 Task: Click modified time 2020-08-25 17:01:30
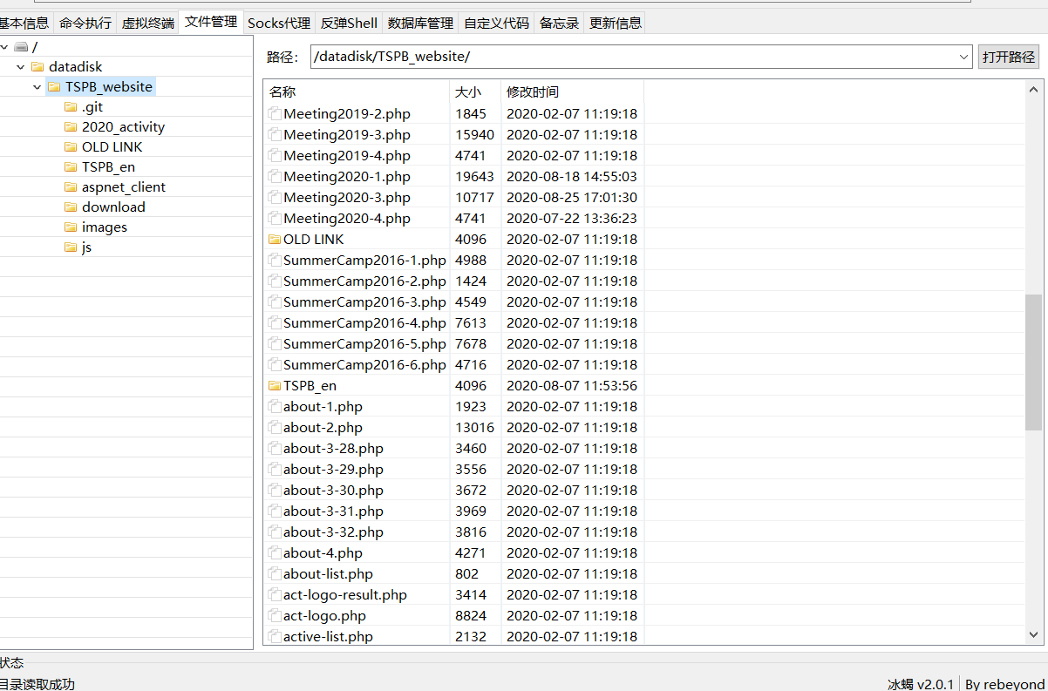pyautogui.click(x=572, y=197)
